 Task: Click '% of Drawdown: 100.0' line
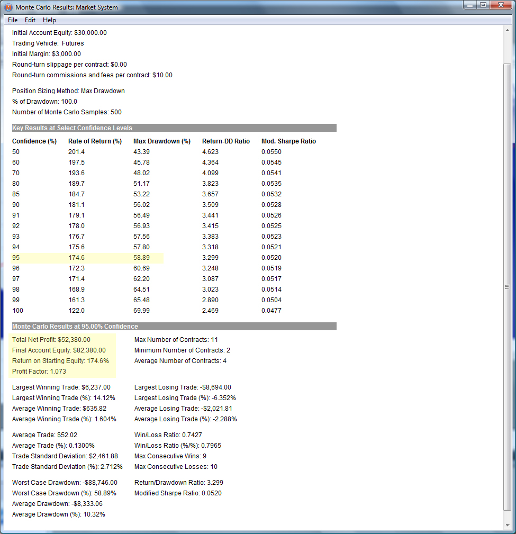click(44, 102)
